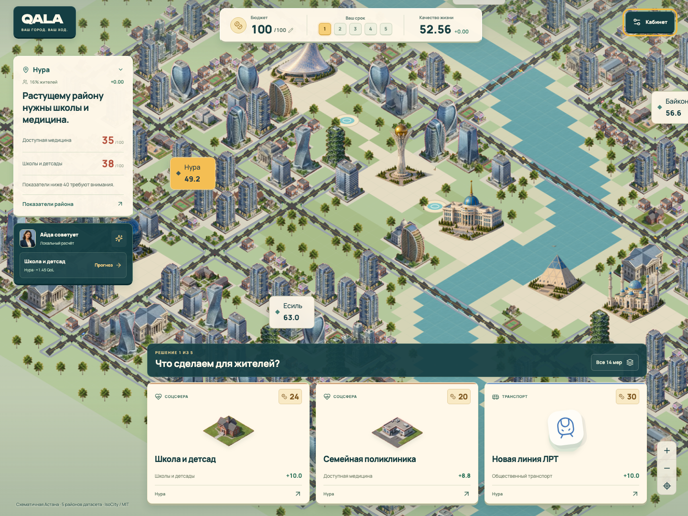Recenter map with the locate icon

tap(667, 486)
